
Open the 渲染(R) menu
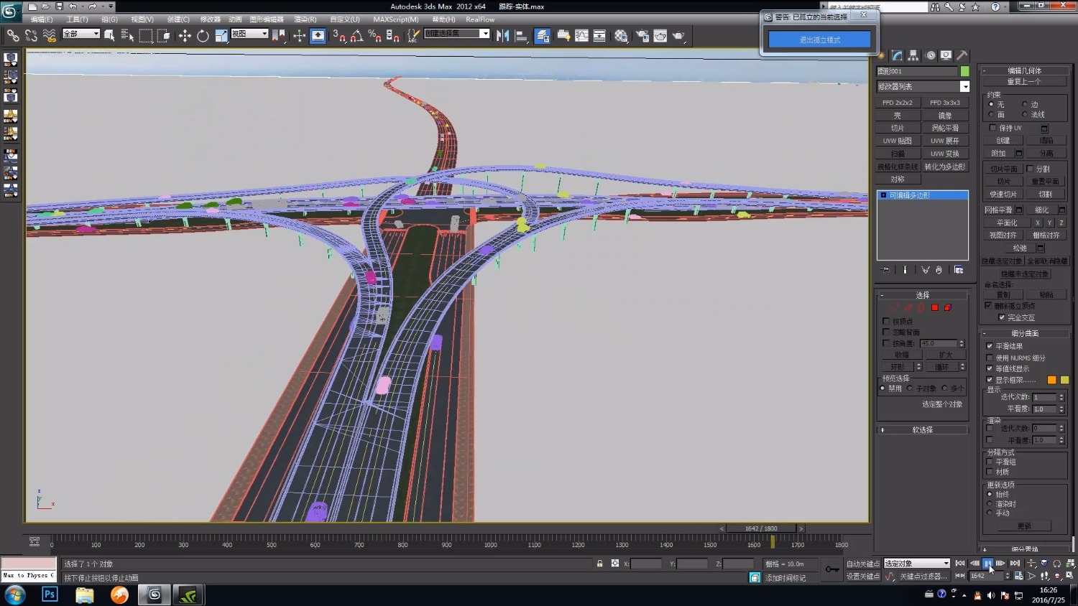point(305,19)
